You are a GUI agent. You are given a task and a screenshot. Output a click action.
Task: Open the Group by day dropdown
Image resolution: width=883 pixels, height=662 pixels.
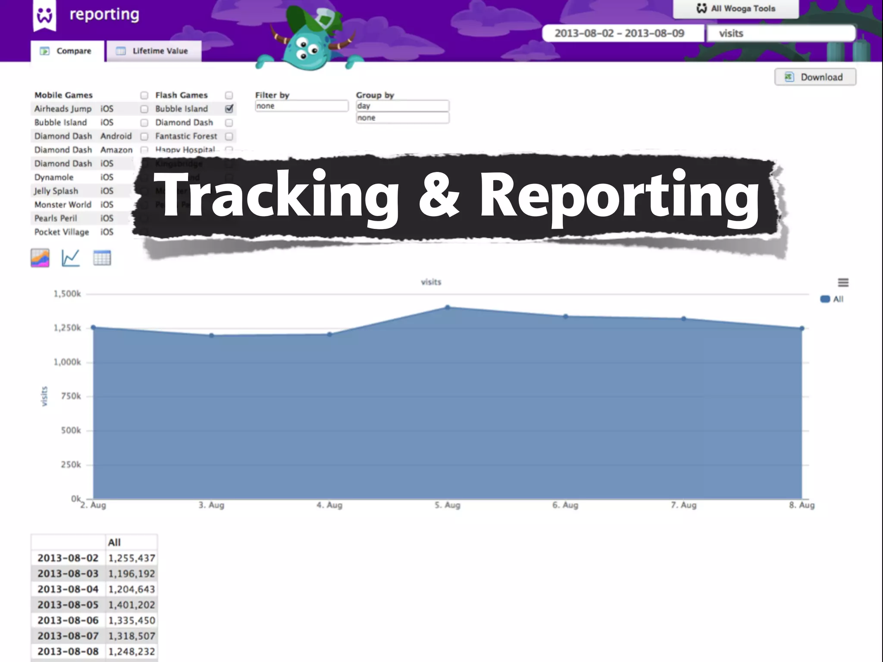click(402, 106)
